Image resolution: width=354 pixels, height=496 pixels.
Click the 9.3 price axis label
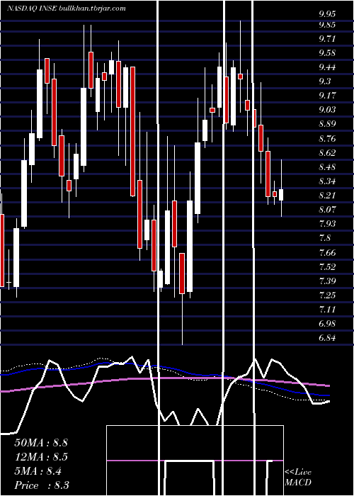click(325, 81)
